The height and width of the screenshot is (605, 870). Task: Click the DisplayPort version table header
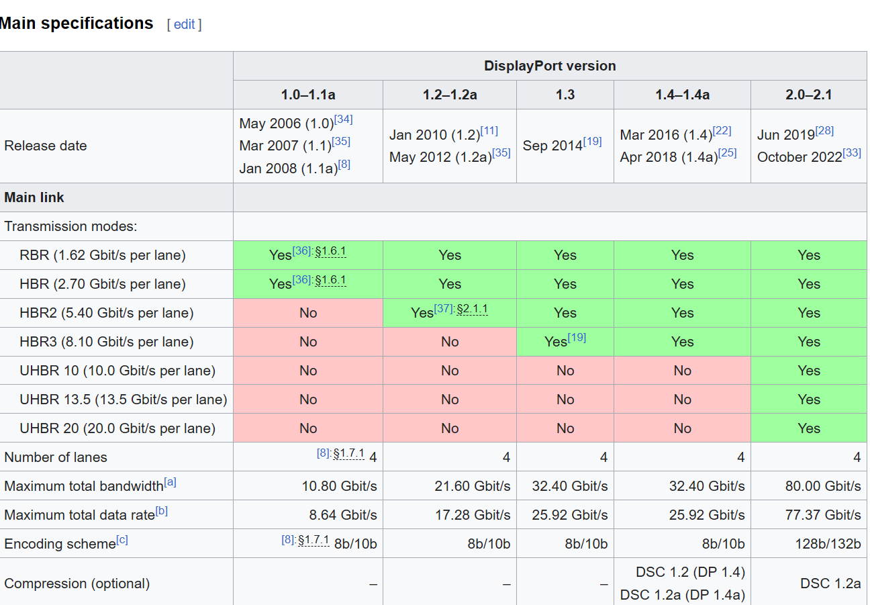coord(550,66)
